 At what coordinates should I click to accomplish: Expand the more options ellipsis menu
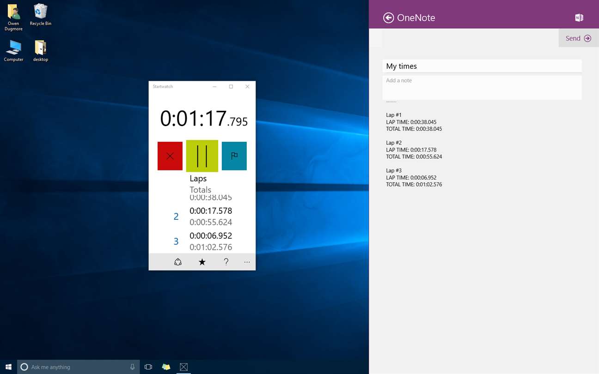[247, 262]
